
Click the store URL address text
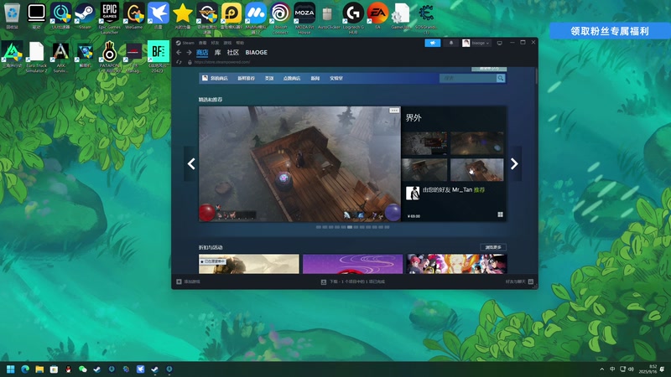pyautogui.click(x=222, y=62)
